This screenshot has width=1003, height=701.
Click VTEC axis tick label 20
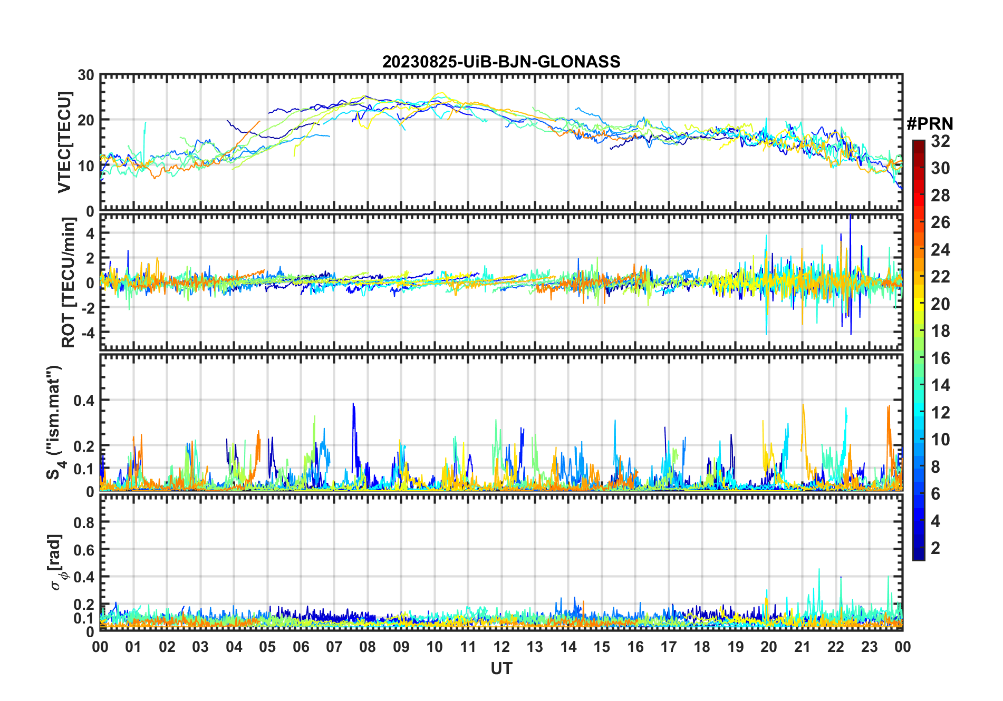pyautogui.click(x=86, y=120)
